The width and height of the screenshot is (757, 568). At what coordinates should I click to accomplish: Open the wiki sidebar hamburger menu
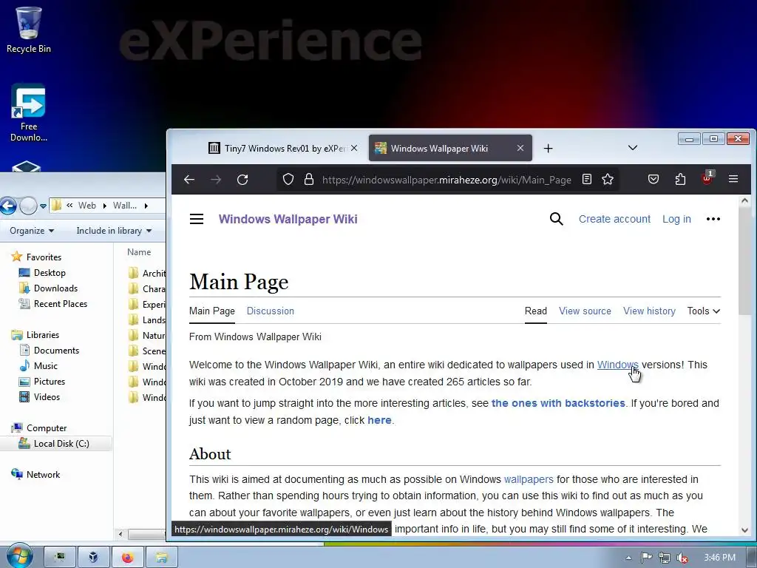197,219
